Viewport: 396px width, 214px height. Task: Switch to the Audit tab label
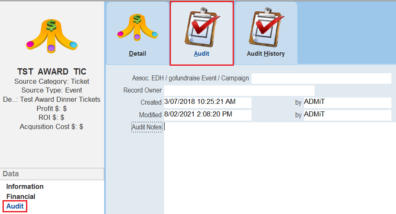[202, 54]
